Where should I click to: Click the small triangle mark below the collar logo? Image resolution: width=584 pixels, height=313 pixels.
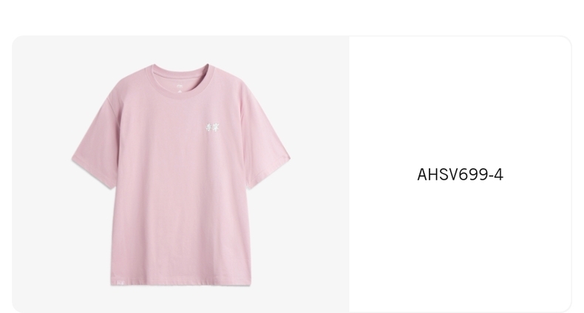[x=178, y=91]
